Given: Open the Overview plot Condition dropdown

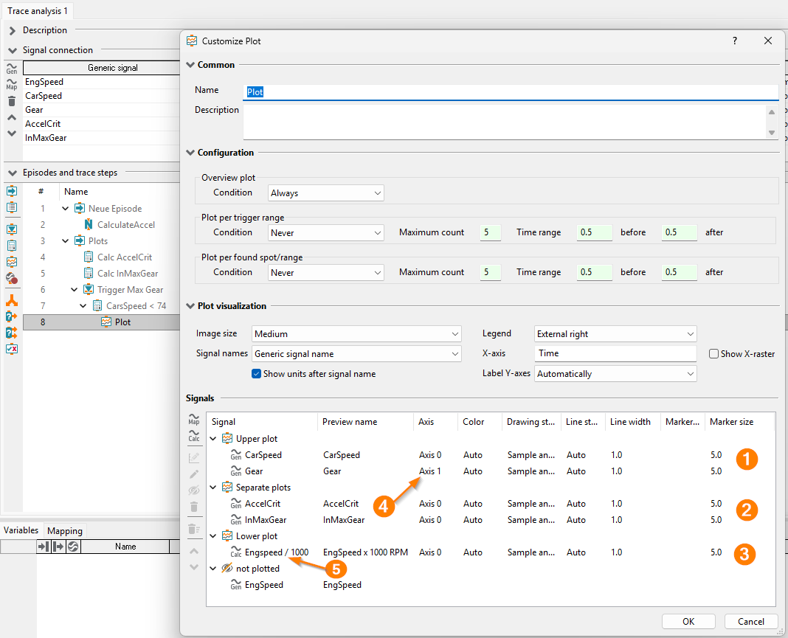Looking at the screenshot, I should pyautogui.click(x=325, y=193).
